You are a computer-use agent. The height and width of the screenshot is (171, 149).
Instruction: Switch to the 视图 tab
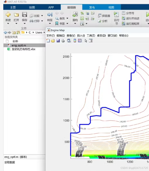click(x=111, y=7)
